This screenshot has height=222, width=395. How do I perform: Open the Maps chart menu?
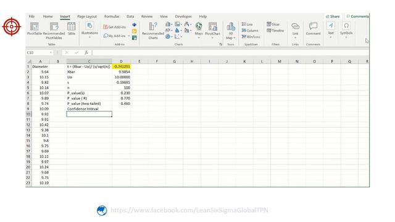click(x=199, y=30)
